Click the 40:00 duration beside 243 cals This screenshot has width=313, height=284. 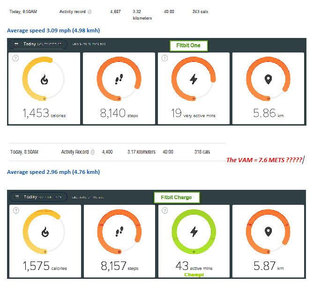[169, 12]
